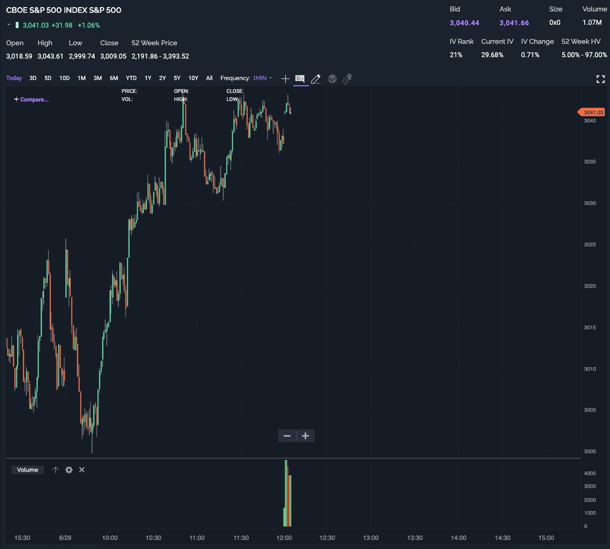The image size is (610, 549).
Task: Click the IV Rank value 21%
Action: (456, 55)
